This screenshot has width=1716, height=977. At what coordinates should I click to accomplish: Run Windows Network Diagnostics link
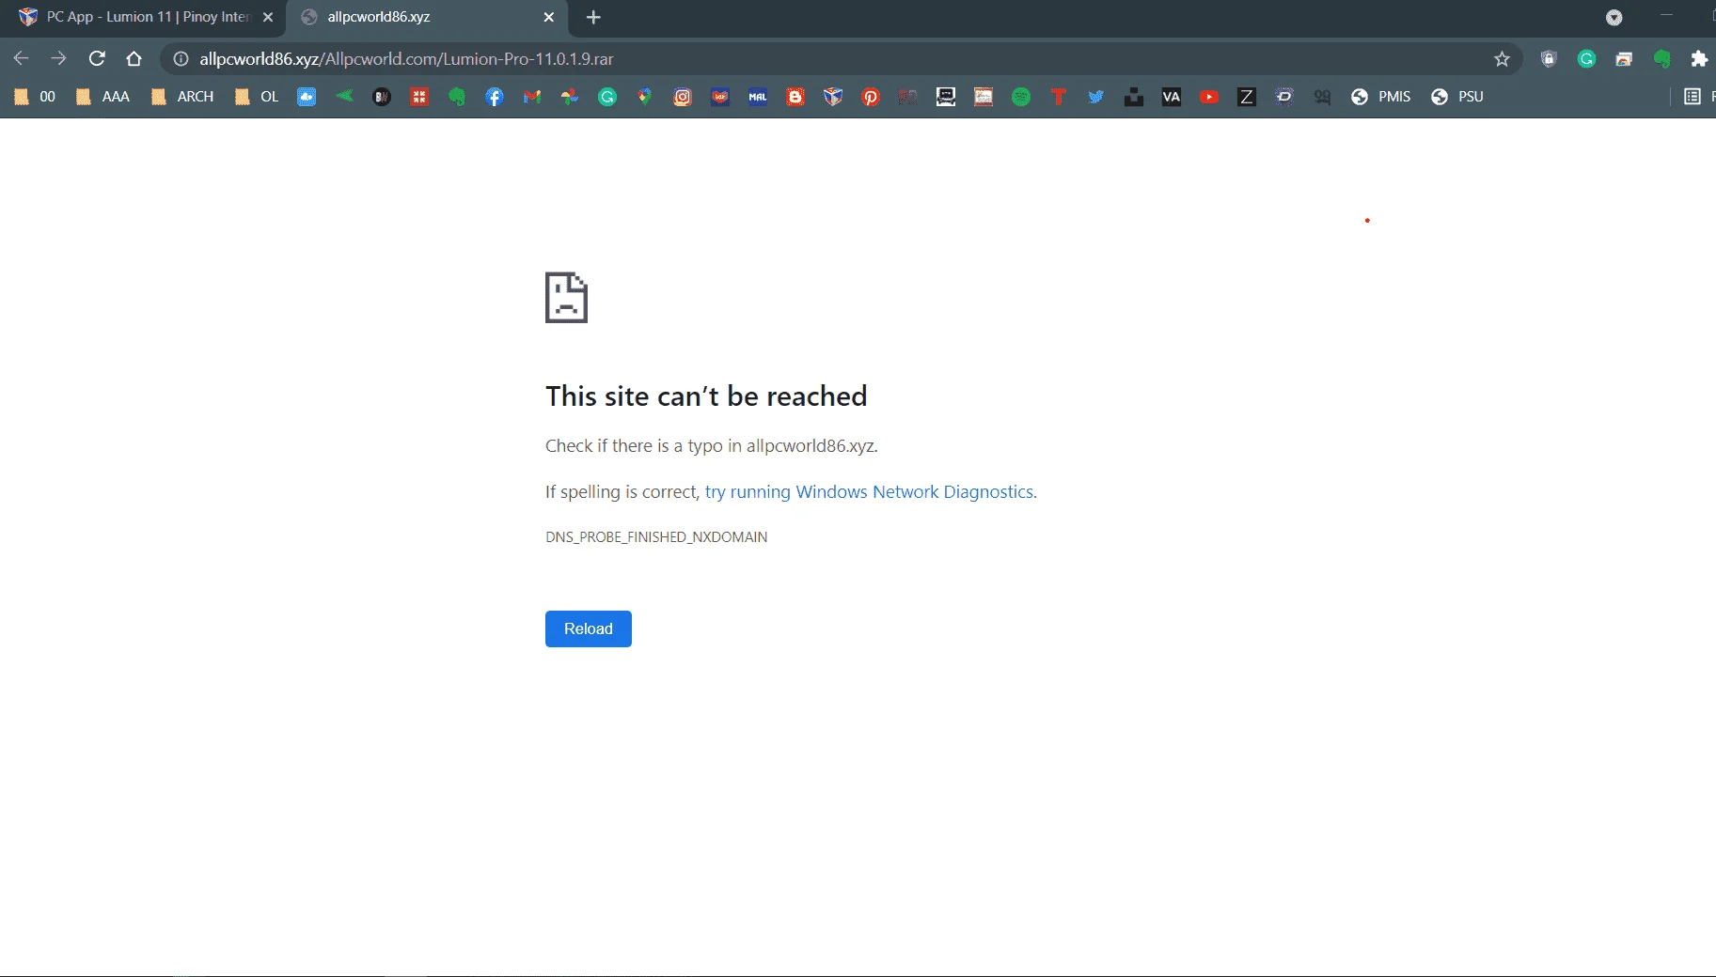pyautogui.click(x=869, y=491)
